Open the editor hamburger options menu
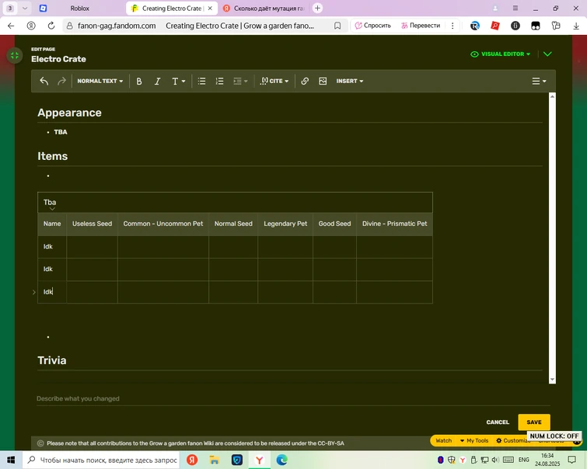587x469 pixels. pos(539,82)
